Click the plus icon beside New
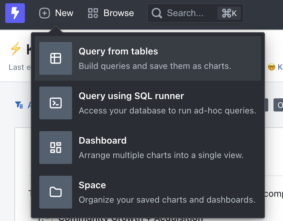Screen dimensions: 283x221 (x=44, y=13)
